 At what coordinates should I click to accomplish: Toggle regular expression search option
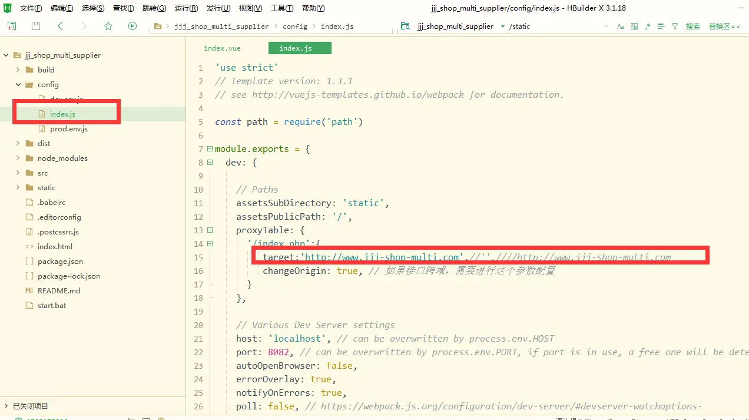click(x=648, y=27)
